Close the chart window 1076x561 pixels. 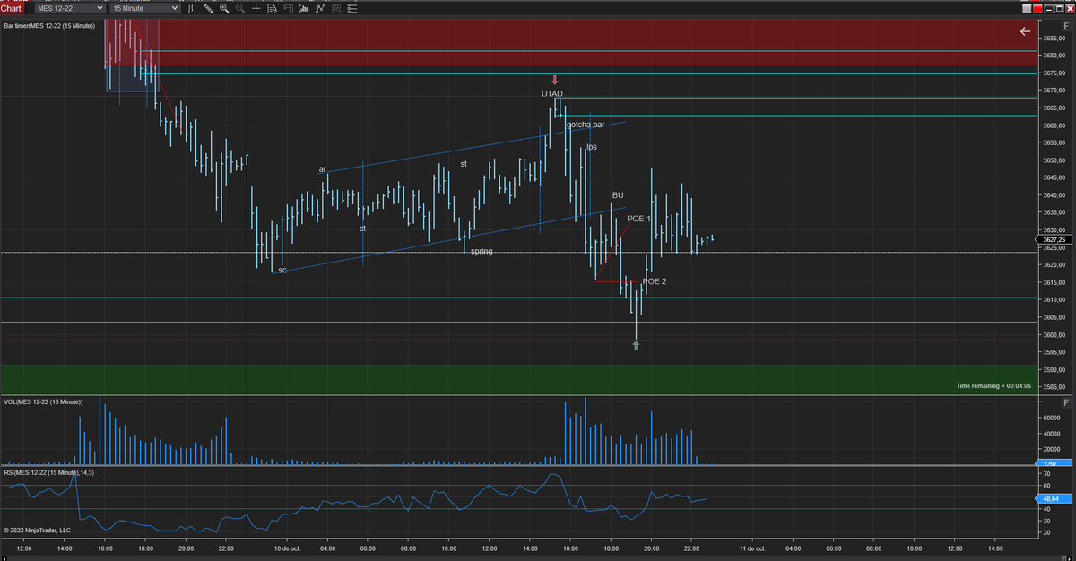click(x=1069, y=8)
